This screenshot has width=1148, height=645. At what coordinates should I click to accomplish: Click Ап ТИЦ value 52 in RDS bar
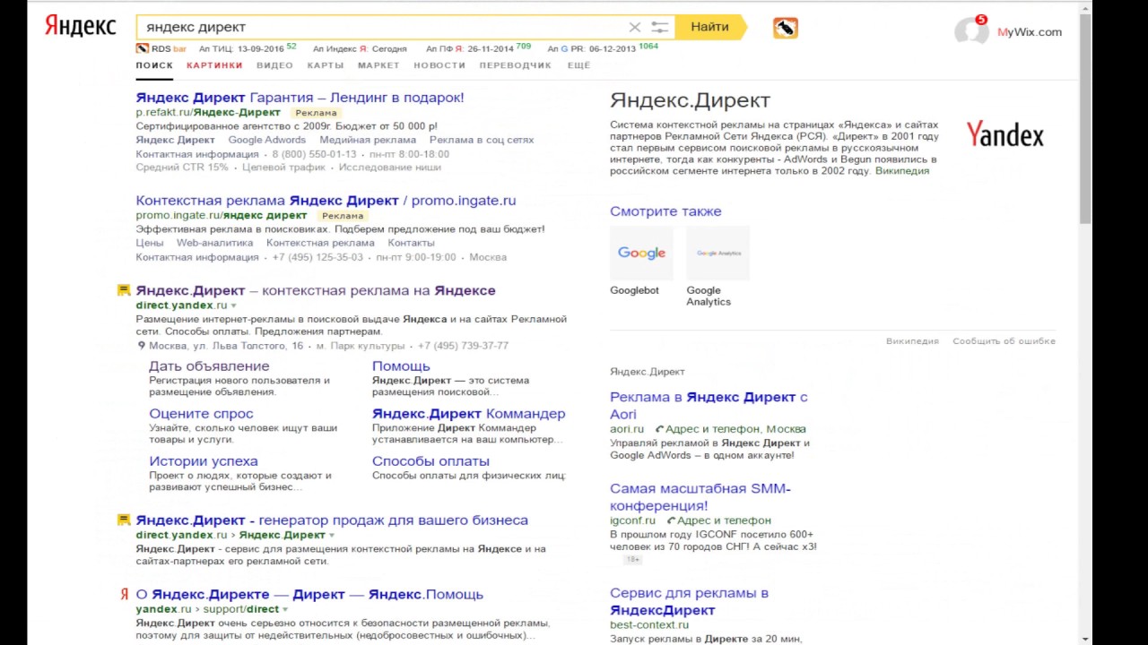pos(291,46)
